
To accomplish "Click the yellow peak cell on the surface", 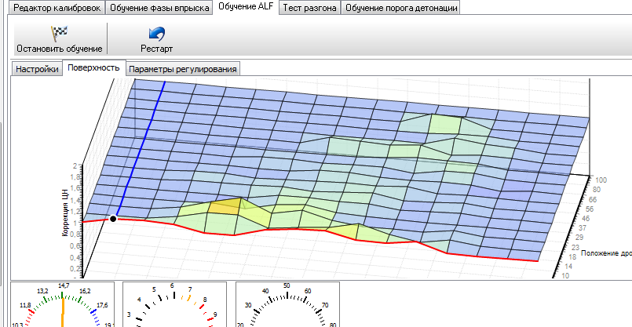I will [225, 206].
